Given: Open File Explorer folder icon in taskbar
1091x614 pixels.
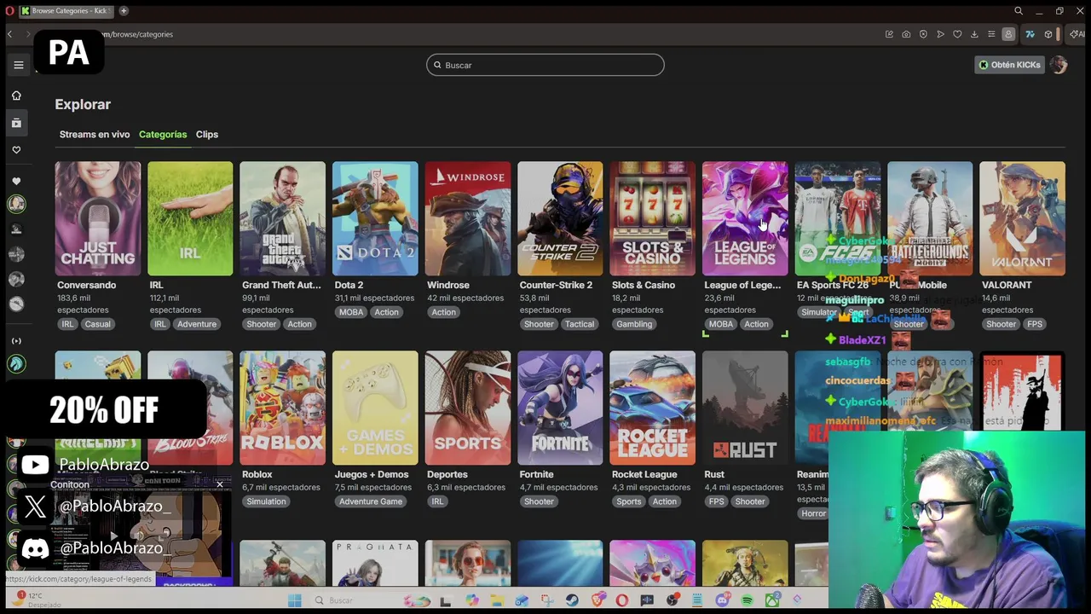Looking at the screenshot, I should (497, 600).
